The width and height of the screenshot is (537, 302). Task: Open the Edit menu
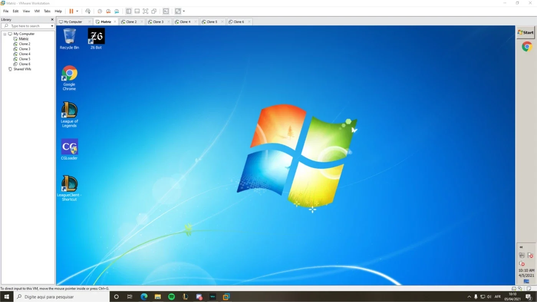tap(16, 11)
